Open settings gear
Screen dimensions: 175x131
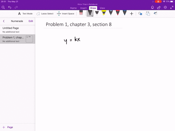pos(165,7)
